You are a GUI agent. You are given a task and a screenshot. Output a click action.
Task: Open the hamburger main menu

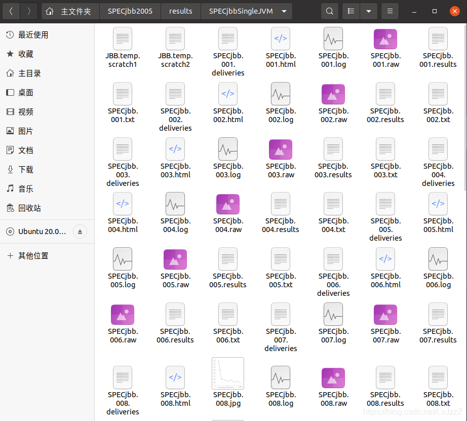[390, 11]
